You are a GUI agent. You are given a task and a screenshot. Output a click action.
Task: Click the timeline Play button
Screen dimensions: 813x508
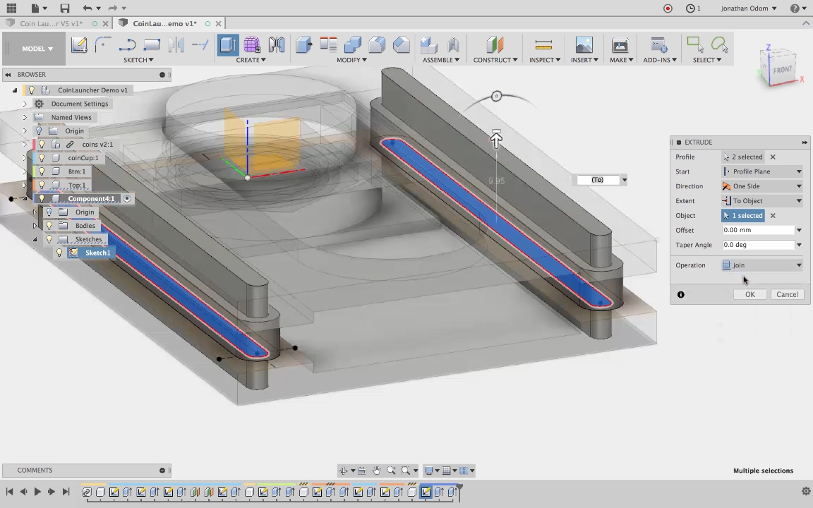(x=37, y=492)
